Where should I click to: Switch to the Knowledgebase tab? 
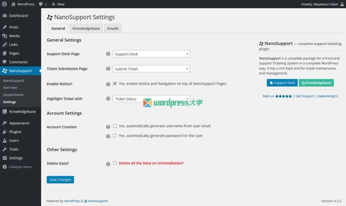(86, 28)
